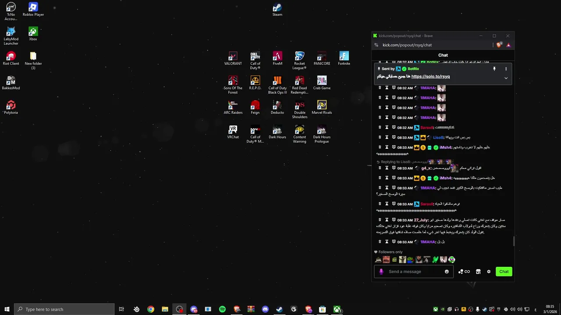Viewport: 561px width, 315px height.
Task: Select the FiveM desktop icon
Action: (277, 59)
